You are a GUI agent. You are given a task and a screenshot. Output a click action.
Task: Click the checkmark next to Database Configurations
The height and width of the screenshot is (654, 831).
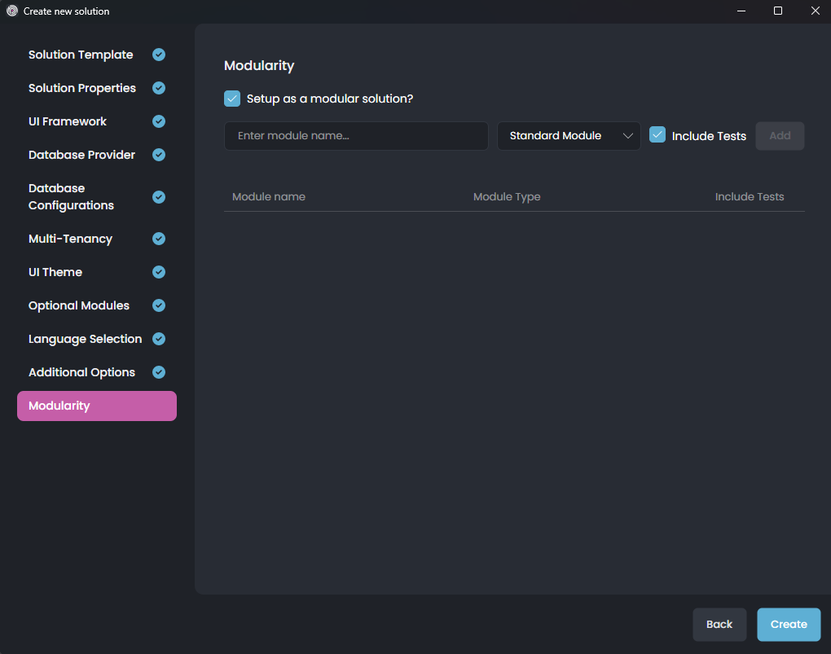[x=158, y=196]
